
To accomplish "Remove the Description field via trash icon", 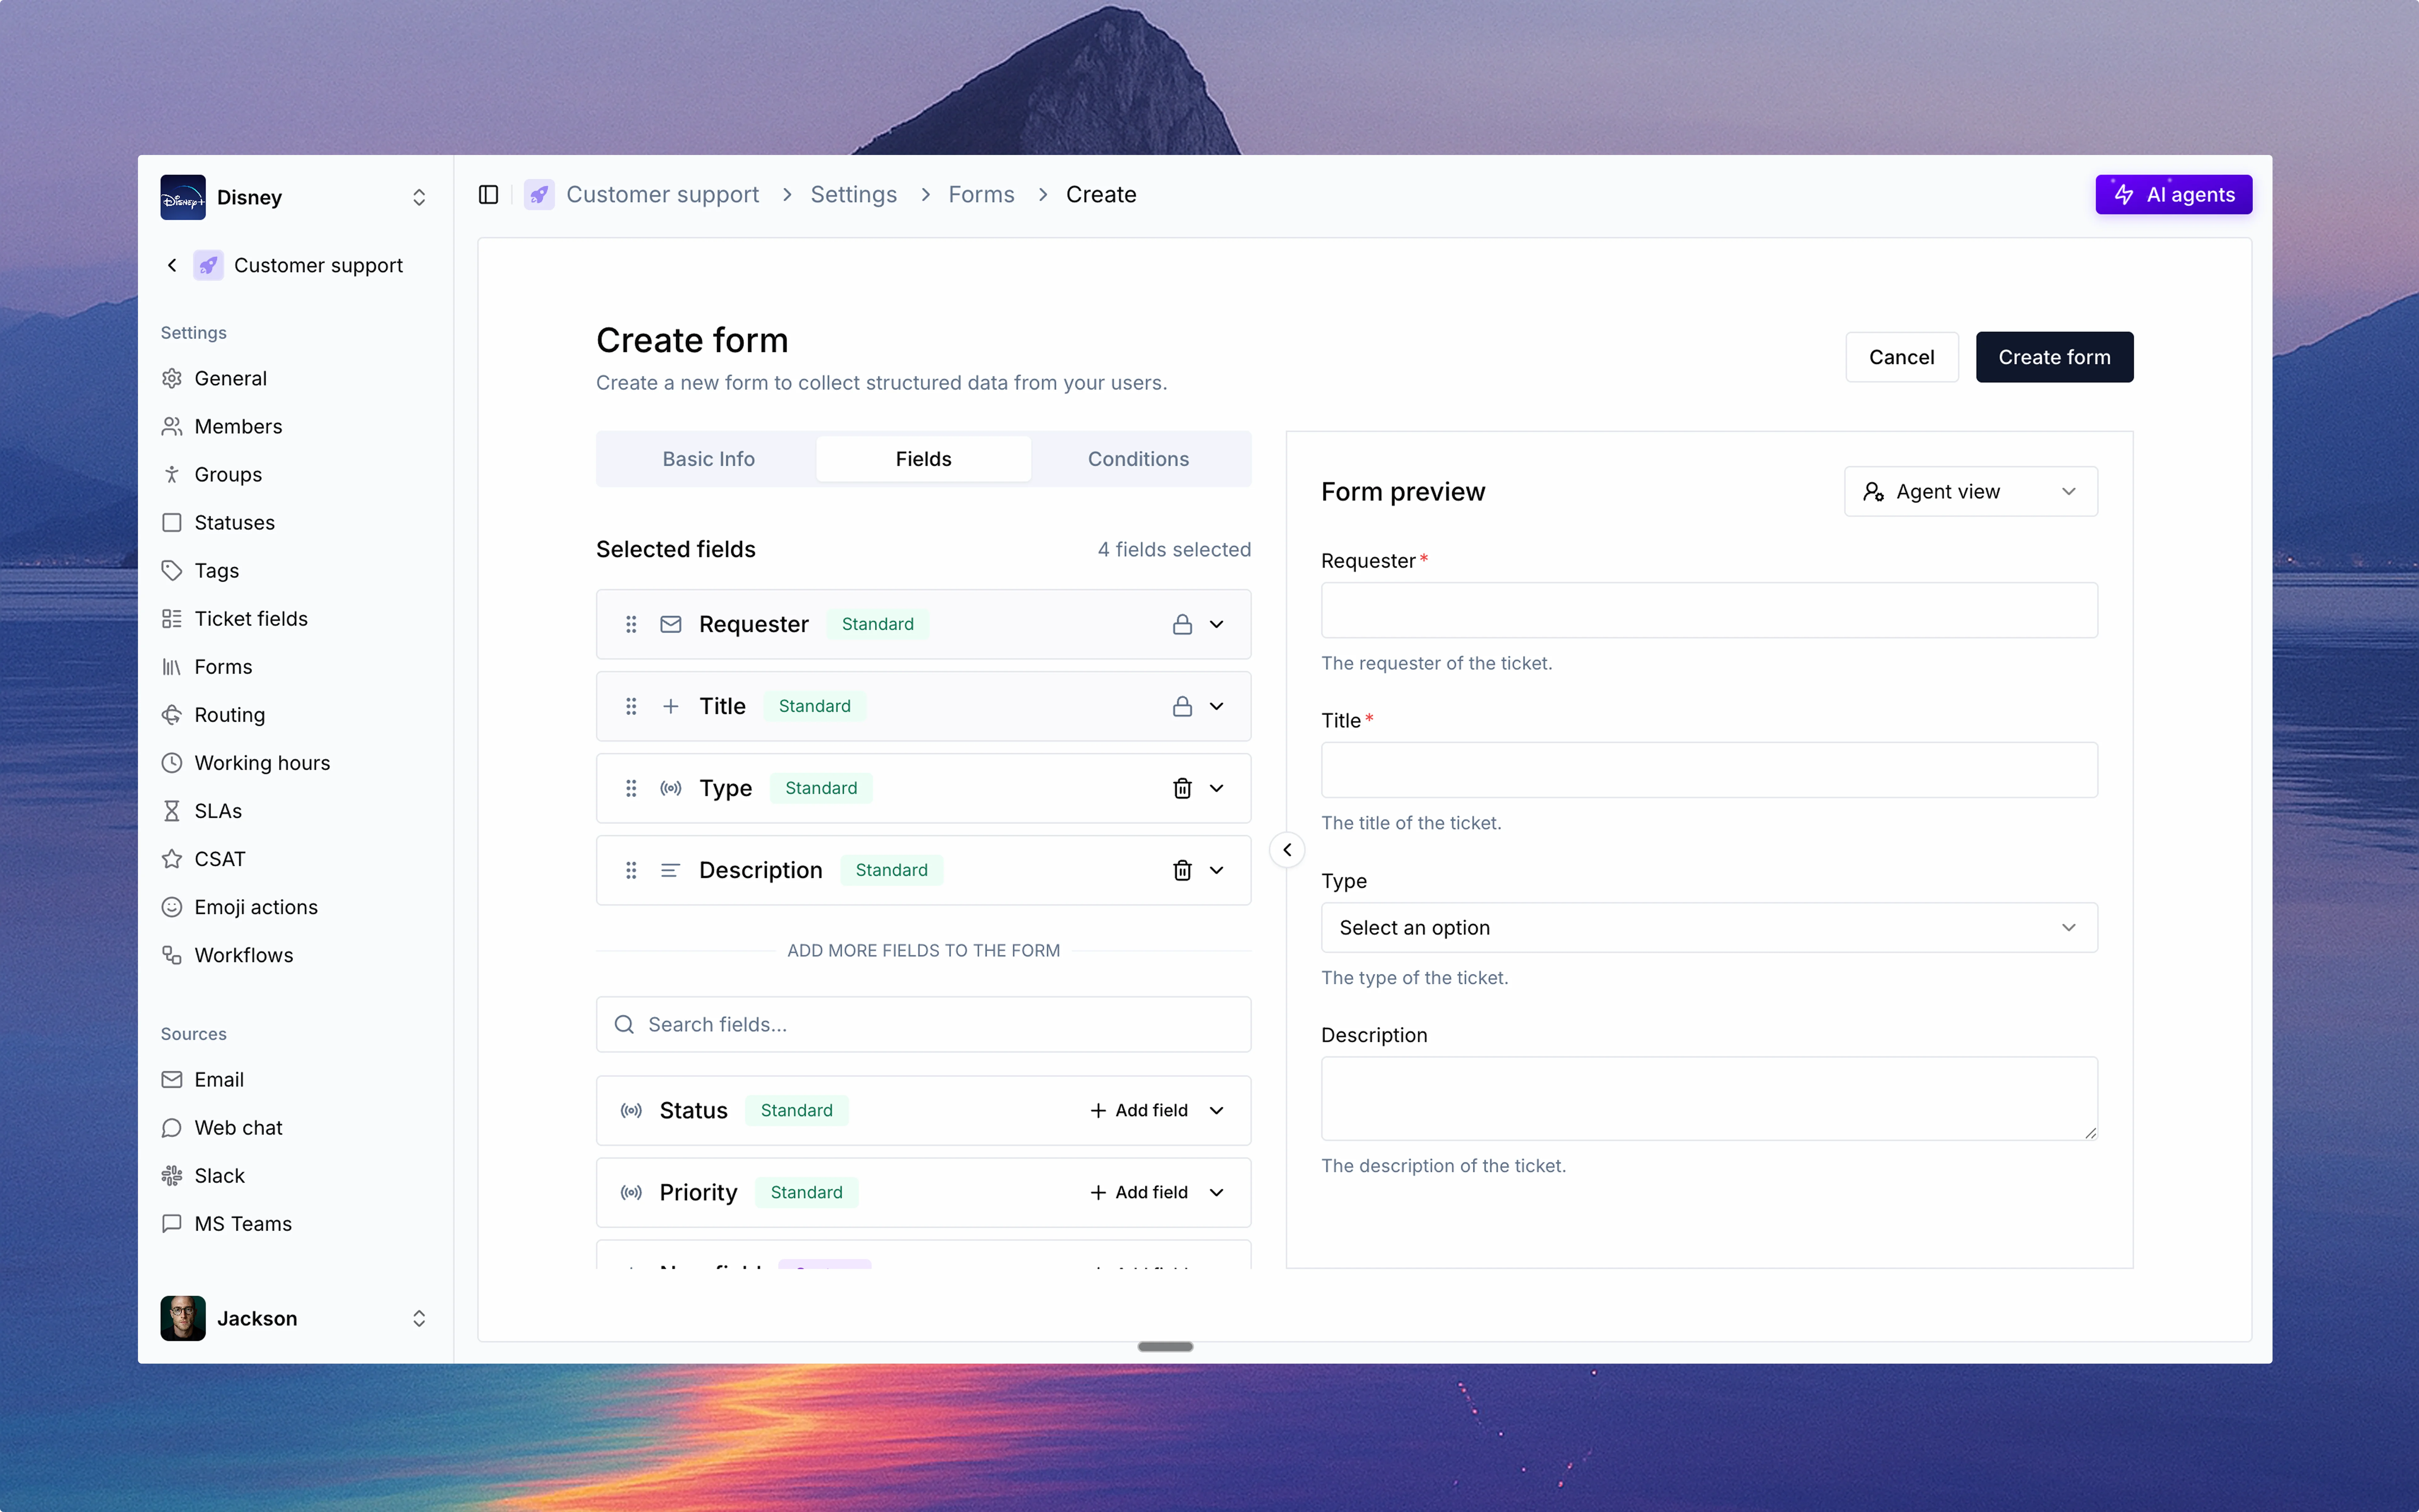I will [1181, 870].
